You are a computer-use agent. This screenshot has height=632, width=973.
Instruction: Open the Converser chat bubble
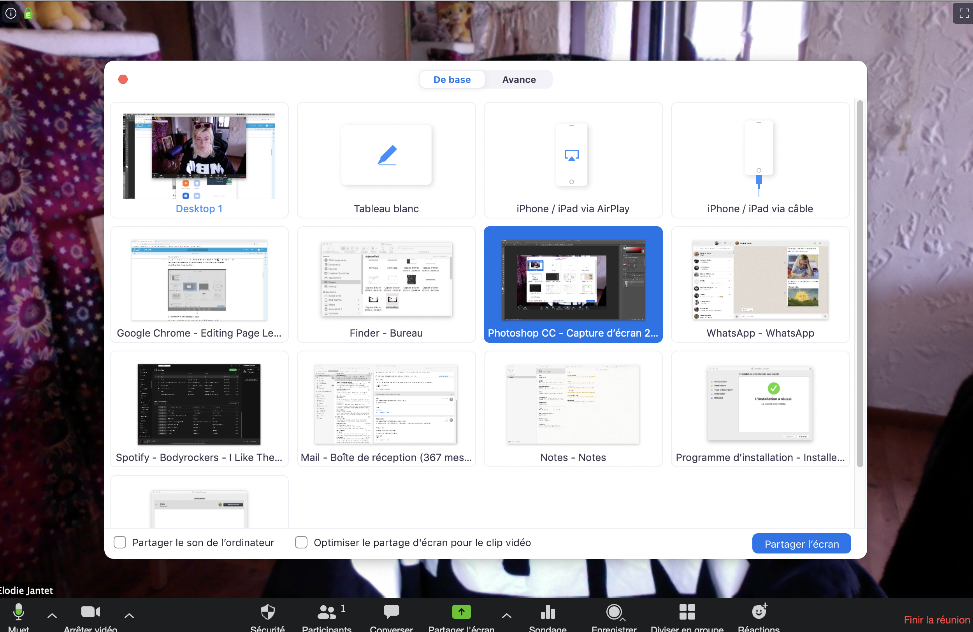(x=391, y=611)
